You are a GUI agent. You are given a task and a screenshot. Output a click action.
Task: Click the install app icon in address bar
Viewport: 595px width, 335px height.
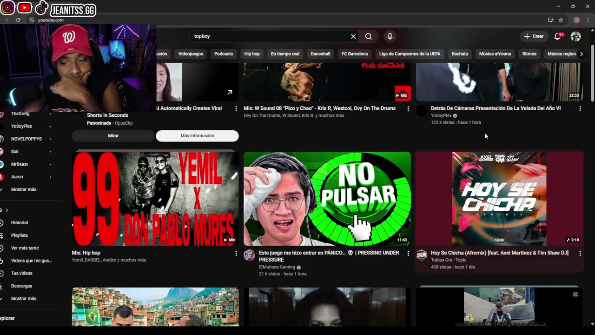point(550,20)
